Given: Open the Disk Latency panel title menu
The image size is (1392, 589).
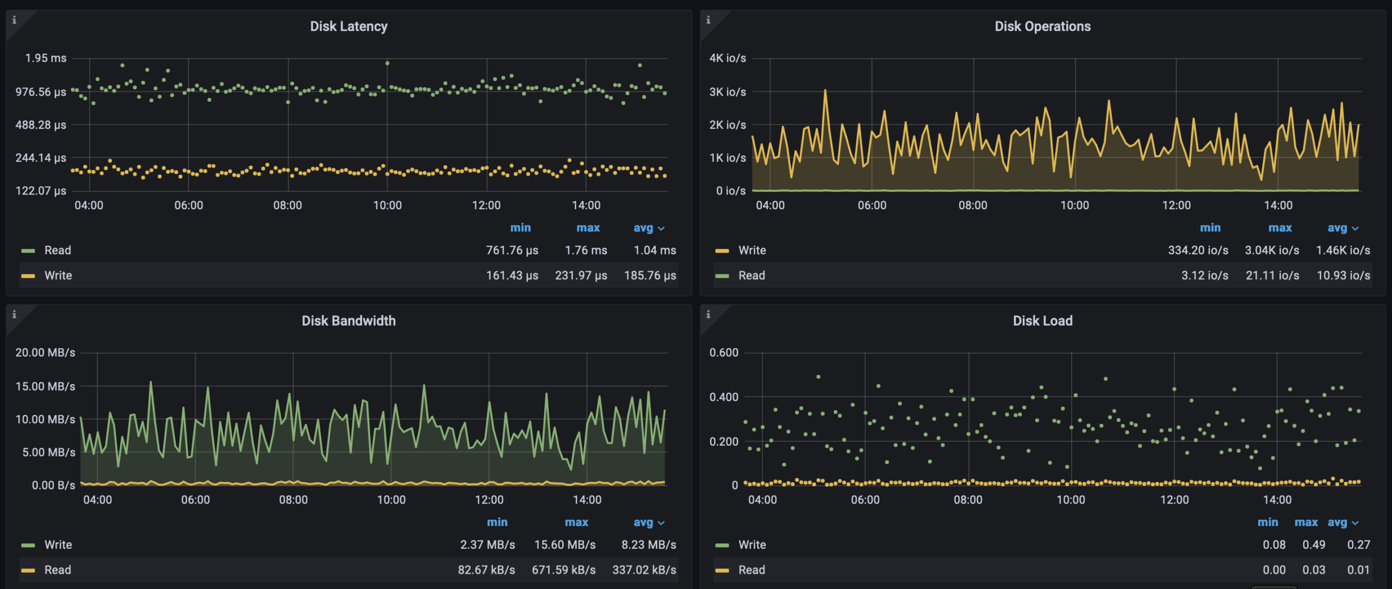Looking at the screenshot, I should [x=348, y=26].
